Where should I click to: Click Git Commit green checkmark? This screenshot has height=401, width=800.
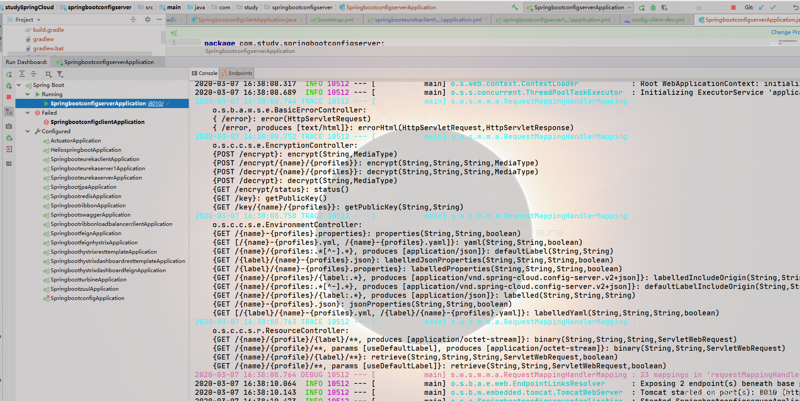point(773,7)
